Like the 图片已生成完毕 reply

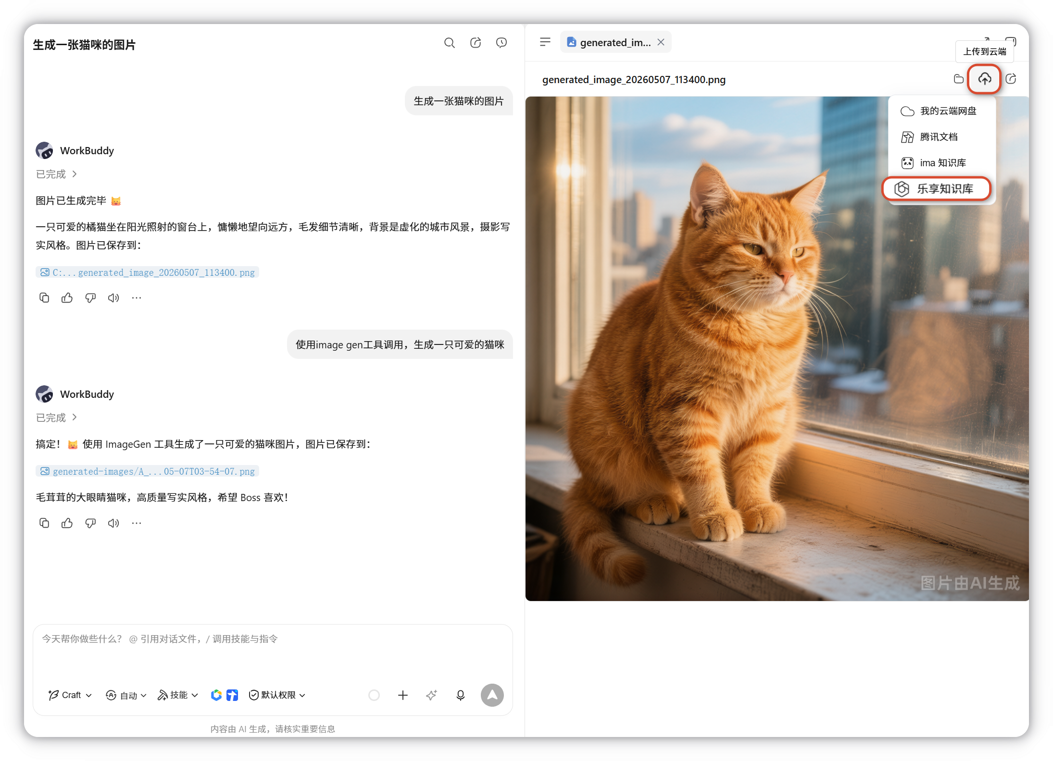[67, 298]
